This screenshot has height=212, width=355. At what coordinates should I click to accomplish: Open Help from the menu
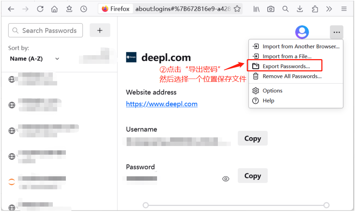pyautogui.click(x=296, y=101)
